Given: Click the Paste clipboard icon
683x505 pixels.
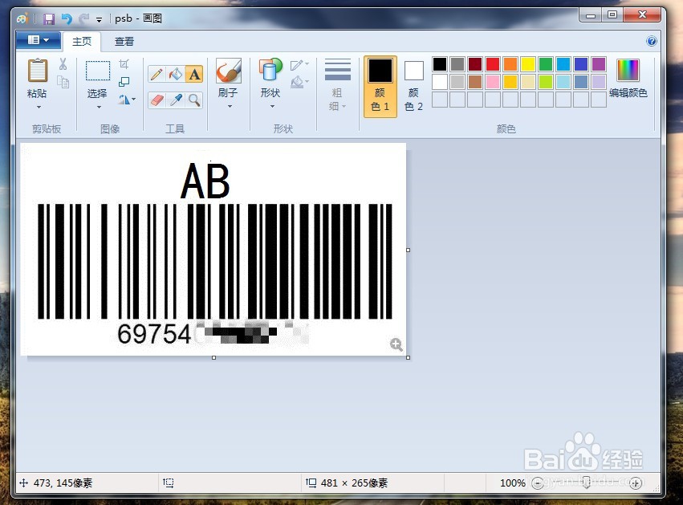Looking at the screenshot, I should [38, 71].
